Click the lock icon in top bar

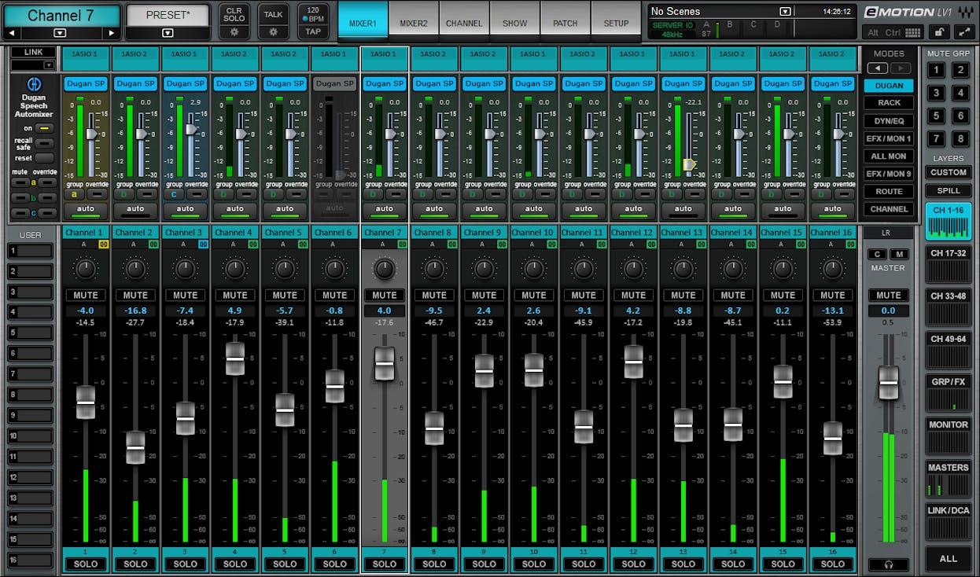pos(939,32)
